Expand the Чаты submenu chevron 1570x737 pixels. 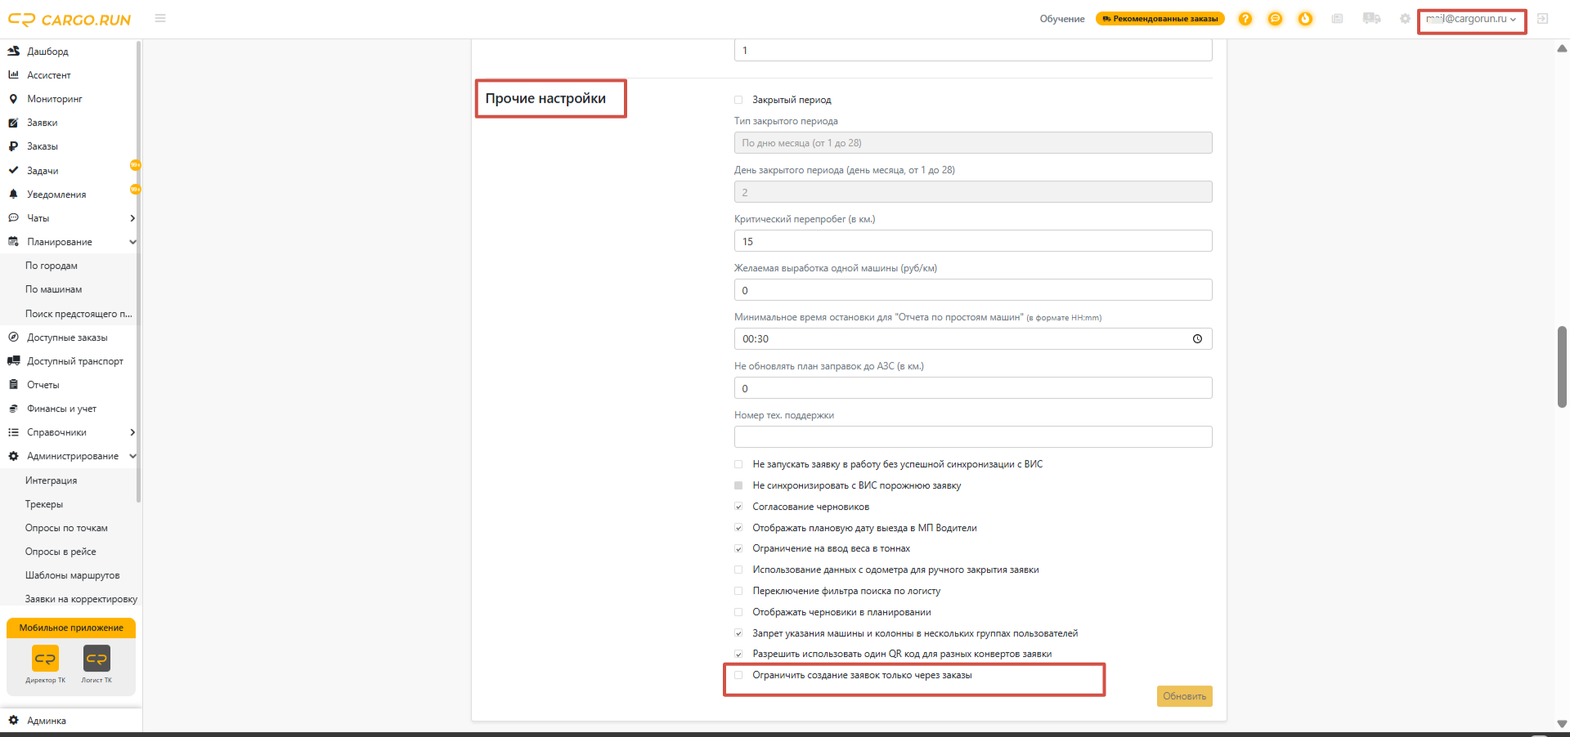132,218
